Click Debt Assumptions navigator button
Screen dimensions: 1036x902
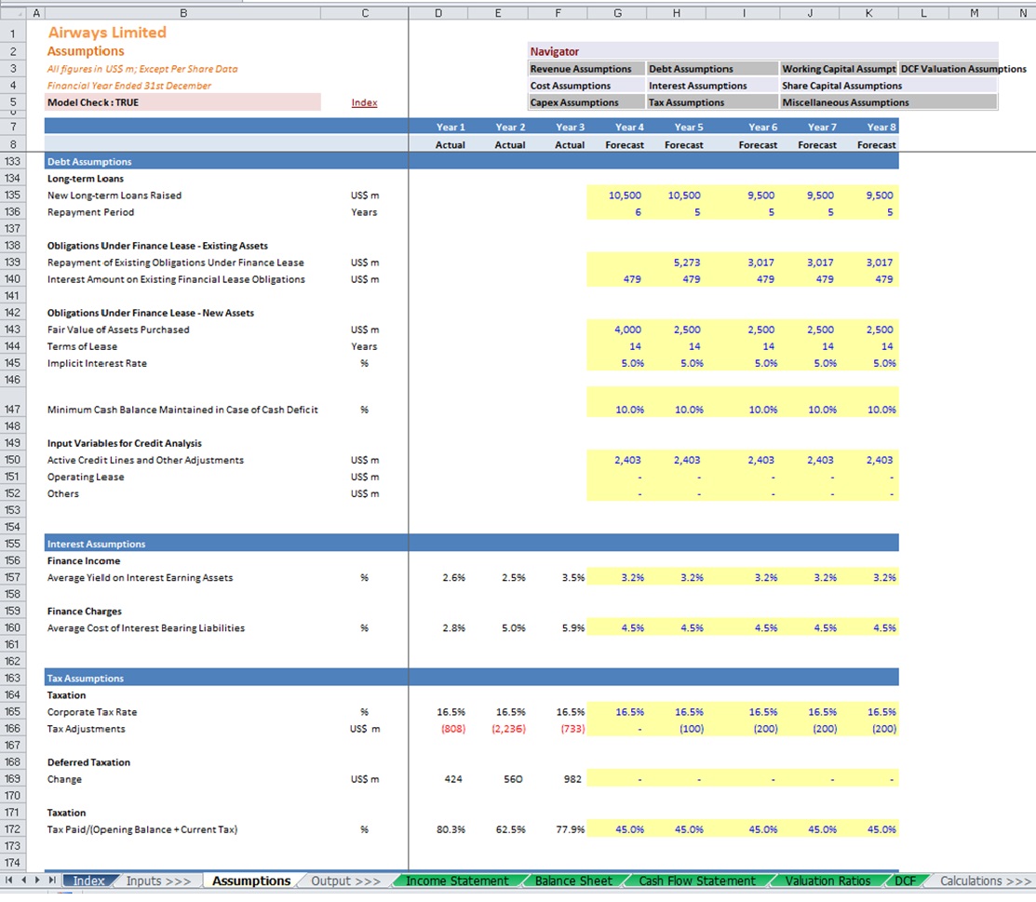[x=712, y=69]
